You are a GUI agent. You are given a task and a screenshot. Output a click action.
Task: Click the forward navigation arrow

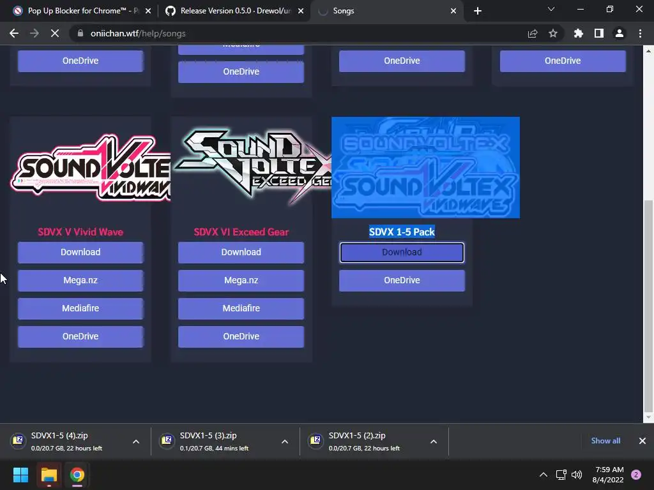click(34, 33)
